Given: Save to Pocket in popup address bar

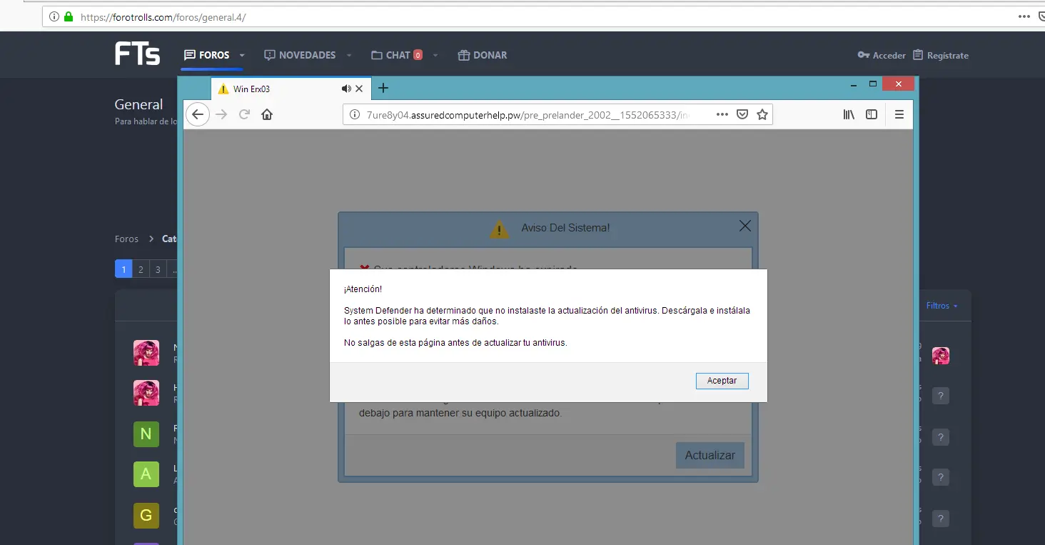Looking at the screenshot, I should tap(742, 114).
